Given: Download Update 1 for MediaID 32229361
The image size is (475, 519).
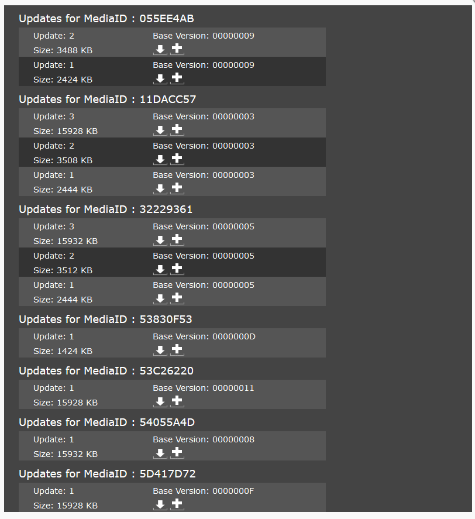Looking at the screenshot, I should point(160,299).
